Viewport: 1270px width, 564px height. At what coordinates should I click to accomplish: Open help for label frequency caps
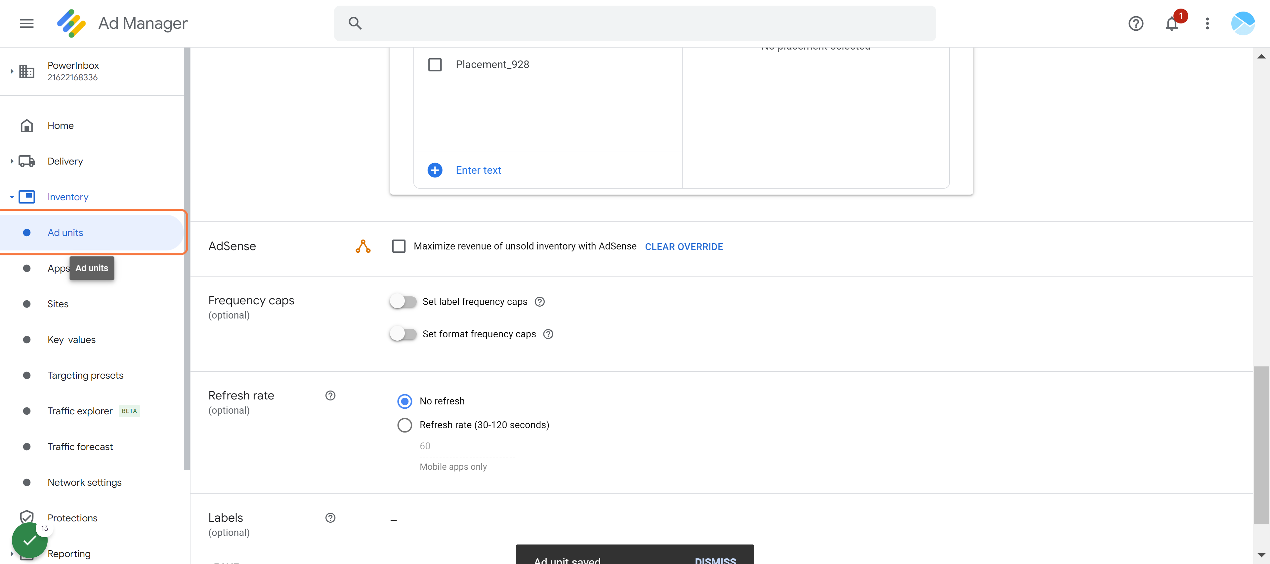[x=539, y=301]
